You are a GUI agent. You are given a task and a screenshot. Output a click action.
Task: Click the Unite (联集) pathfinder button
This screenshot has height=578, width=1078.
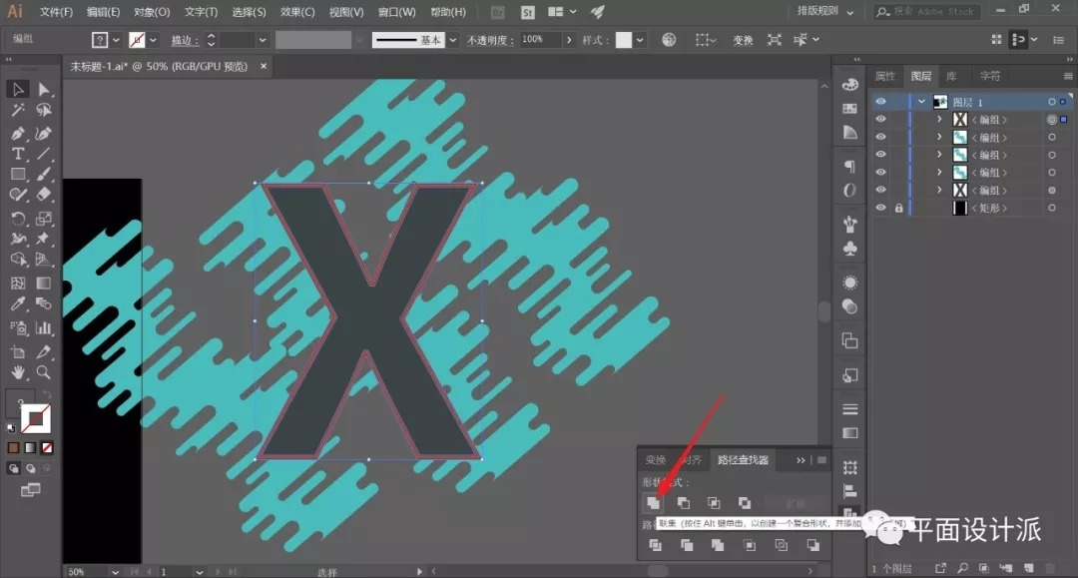653,503
